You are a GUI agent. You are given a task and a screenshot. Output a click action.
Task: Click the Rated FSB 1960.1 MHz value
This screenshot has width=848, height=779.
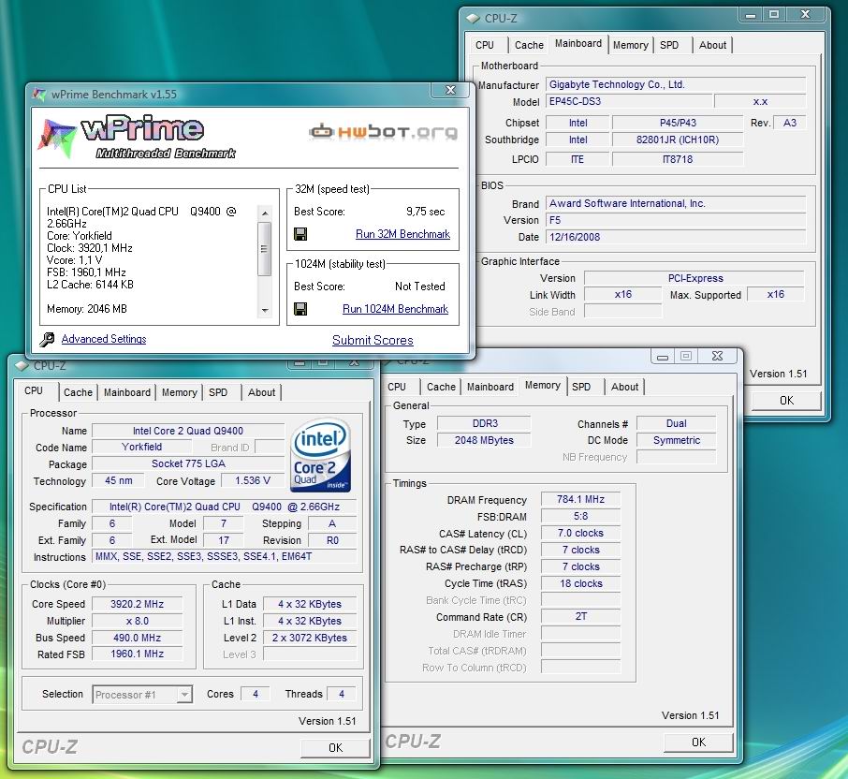tap(137, 654)
